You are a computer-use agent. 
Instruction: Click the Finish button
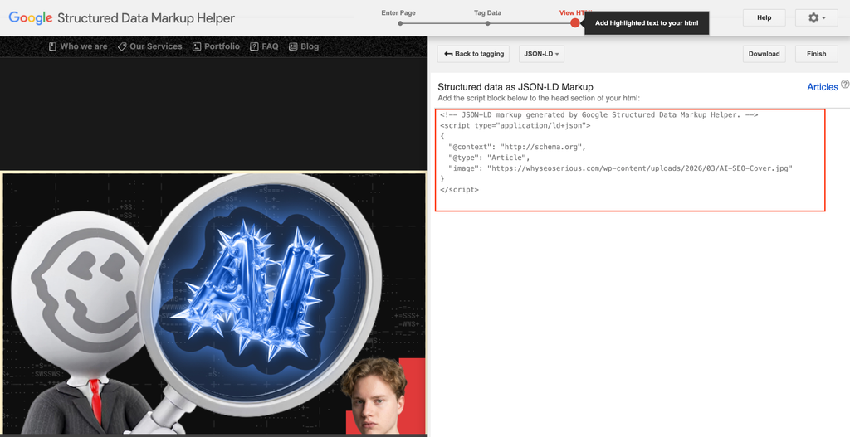coord(817,54)
